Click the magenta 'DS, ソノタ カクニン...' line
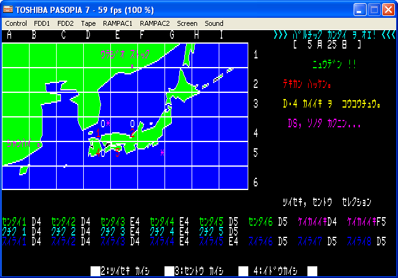The image size is (398, 278). pos(324,124)
